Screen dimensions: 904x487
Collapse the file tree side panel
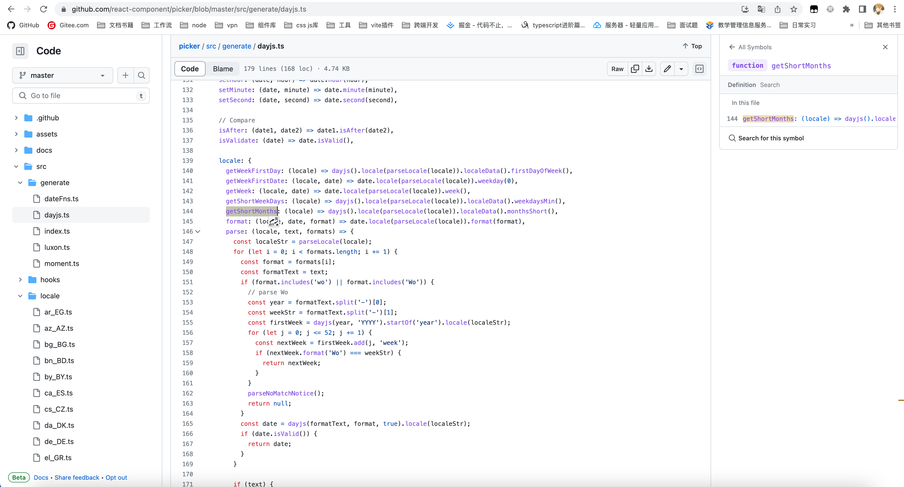tap(20, 51)
